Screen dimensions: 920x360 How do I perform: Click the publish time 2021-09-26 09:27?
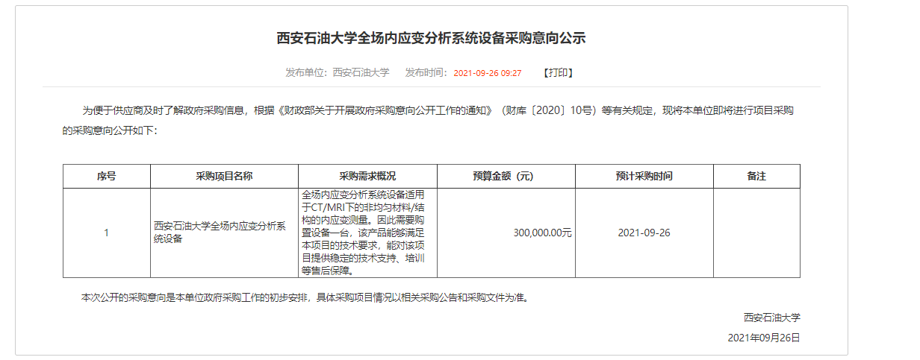(x=488, y=73)
